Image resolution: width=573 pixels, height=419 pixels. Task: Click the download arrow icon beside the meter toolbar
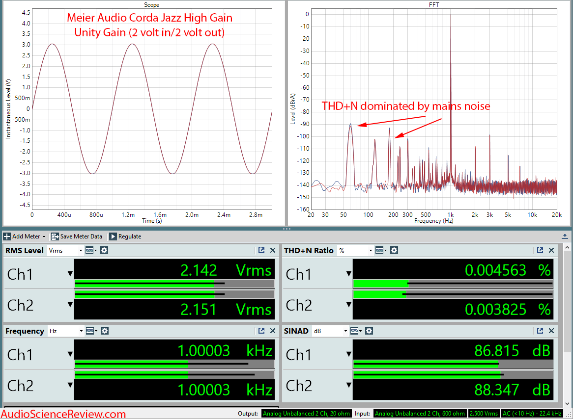pyautogui.click(x=565, y=236)
